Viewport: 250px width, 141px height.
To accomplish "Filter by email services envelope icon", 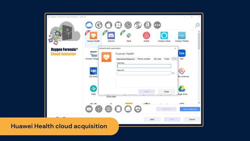I will [x=89, y=109].
